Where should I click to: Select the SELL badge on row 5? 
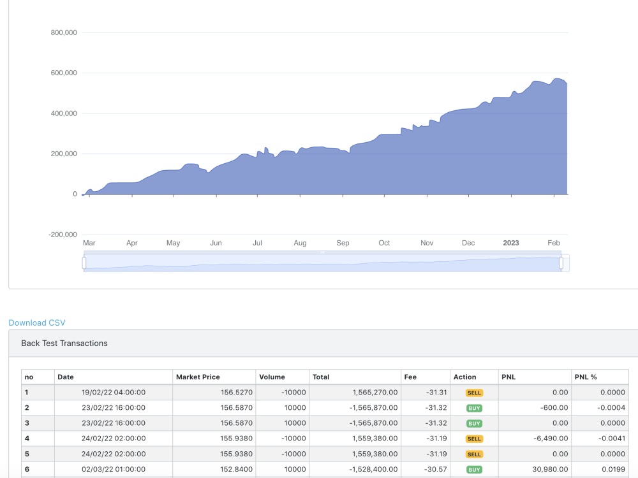473,454
